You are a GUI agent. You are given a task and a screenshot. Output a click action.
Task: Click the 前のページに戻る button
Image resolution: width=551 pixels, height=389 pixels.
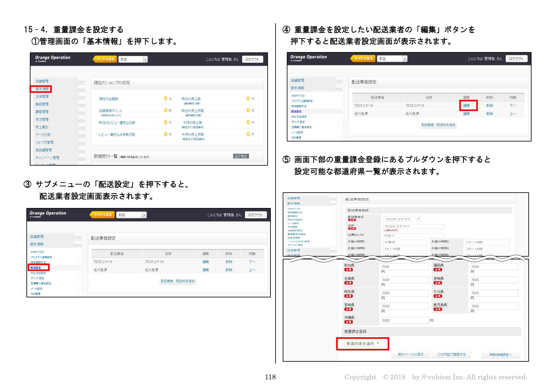[x=410, y=354]
